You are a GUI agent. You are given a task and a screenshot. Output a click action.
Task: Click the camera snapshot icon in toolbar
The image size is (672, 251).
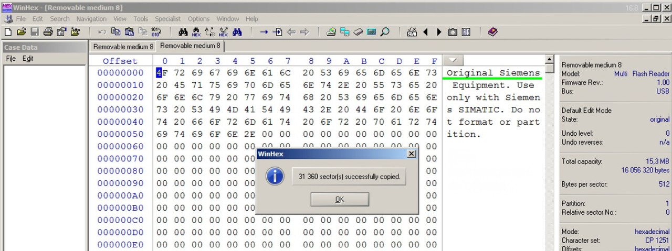453,32
